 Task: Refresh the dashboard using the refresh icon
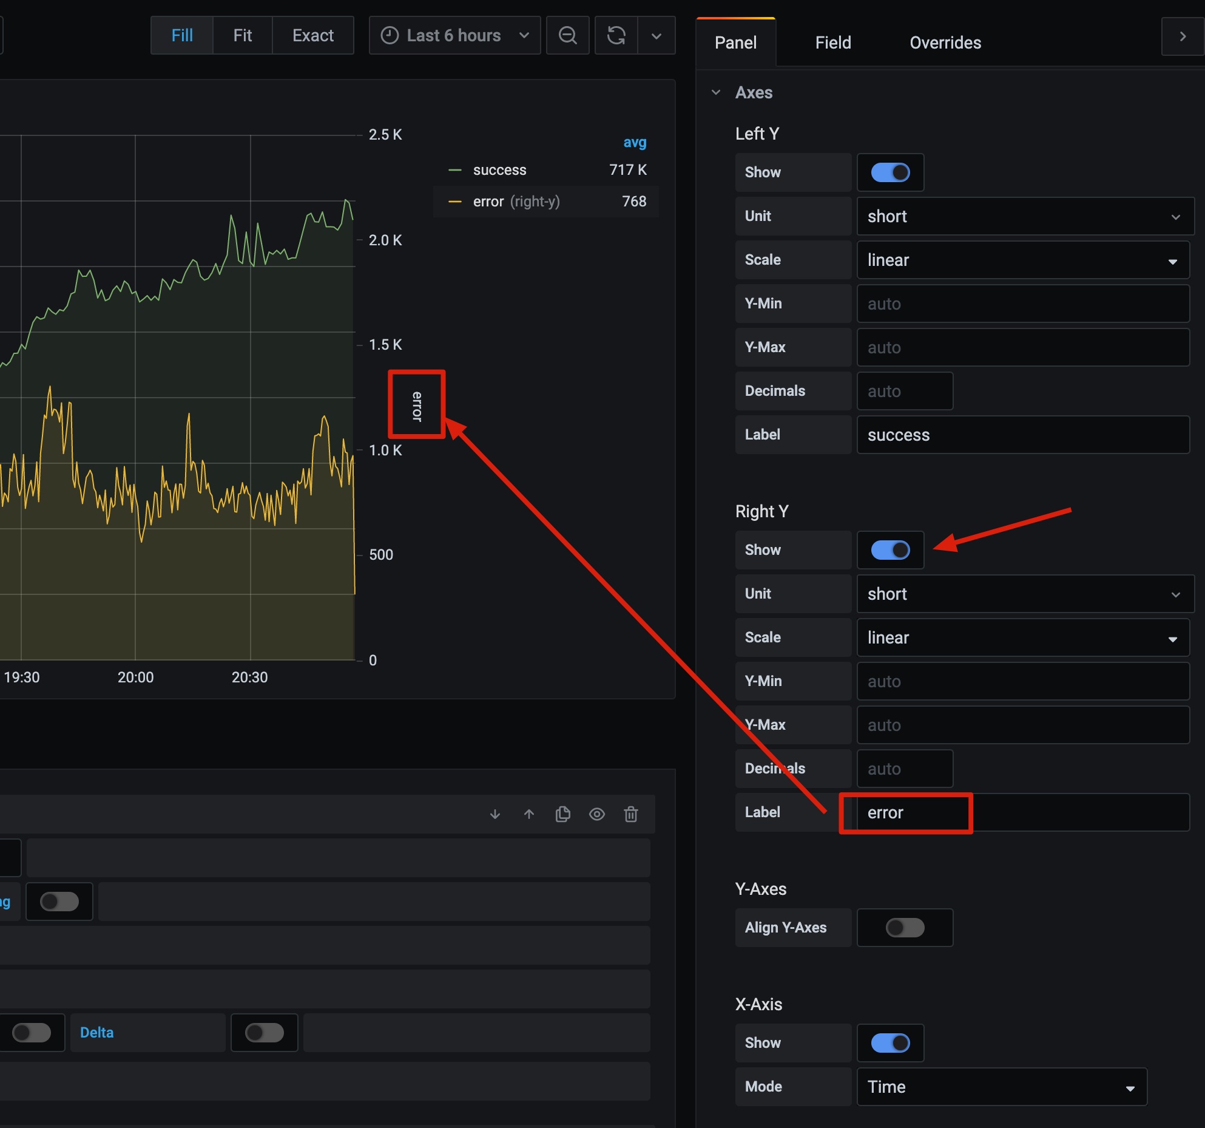click(616, 35)
